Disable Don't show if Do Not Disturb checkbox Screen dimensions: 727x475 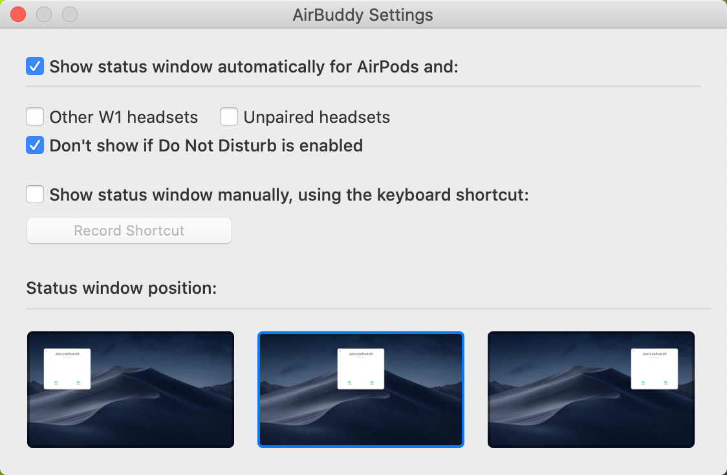tap(35, 146)
